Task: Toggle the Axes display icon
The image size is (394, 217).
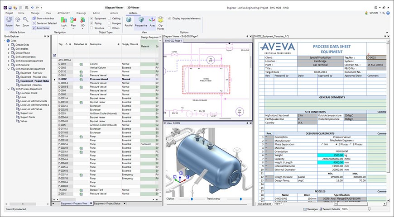Action: tap(152, 22)
